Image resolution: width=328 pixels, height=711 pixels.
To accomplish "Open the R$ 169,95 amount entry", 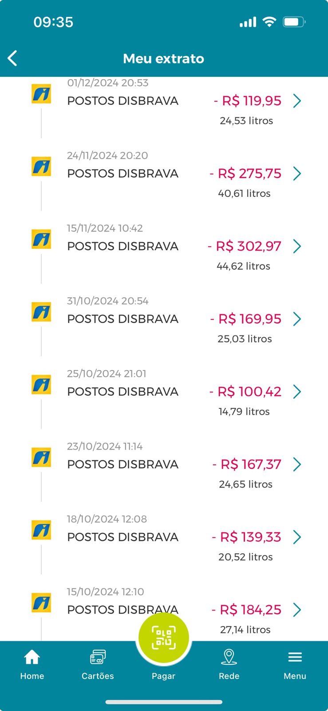I will coord(250,319).
